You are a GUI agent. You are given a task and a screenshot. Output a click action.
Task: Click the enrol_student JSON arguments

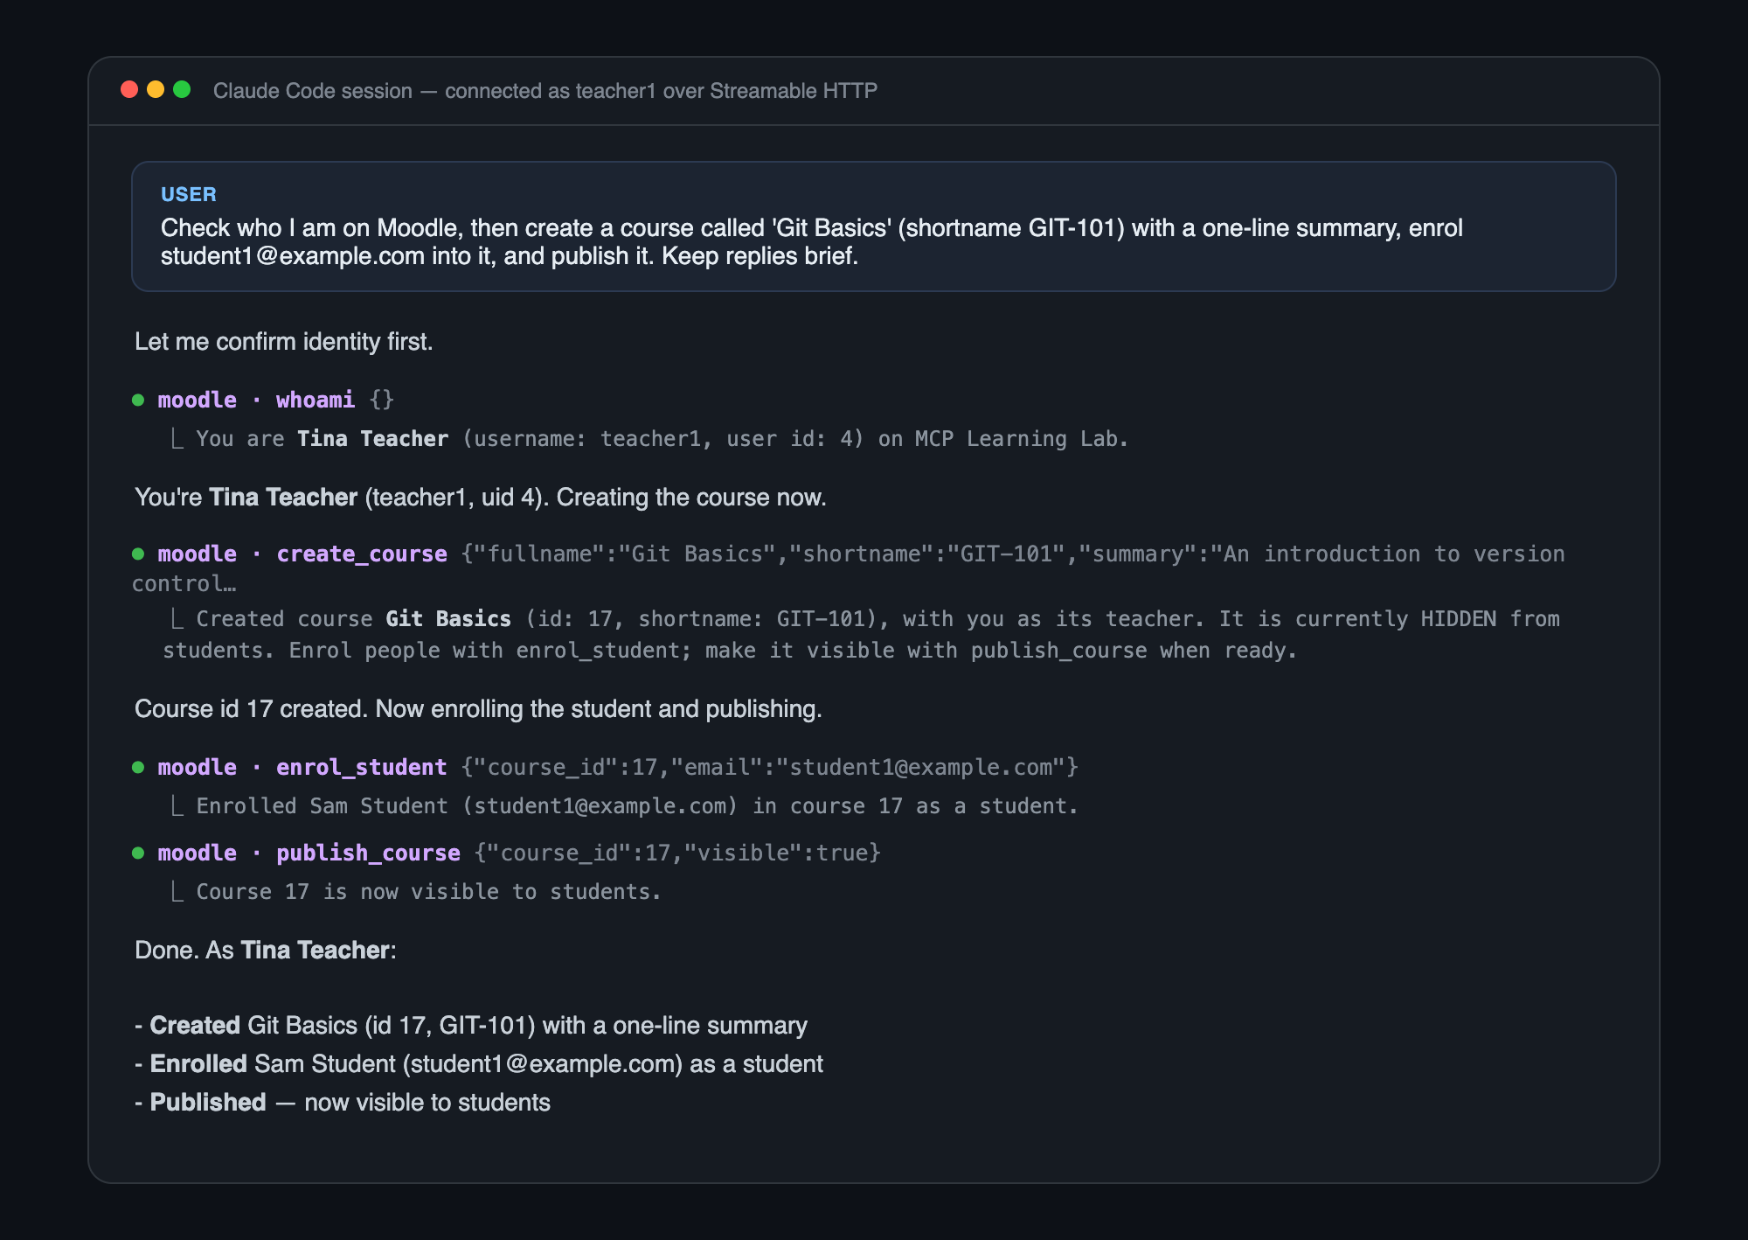pos(770,768)
